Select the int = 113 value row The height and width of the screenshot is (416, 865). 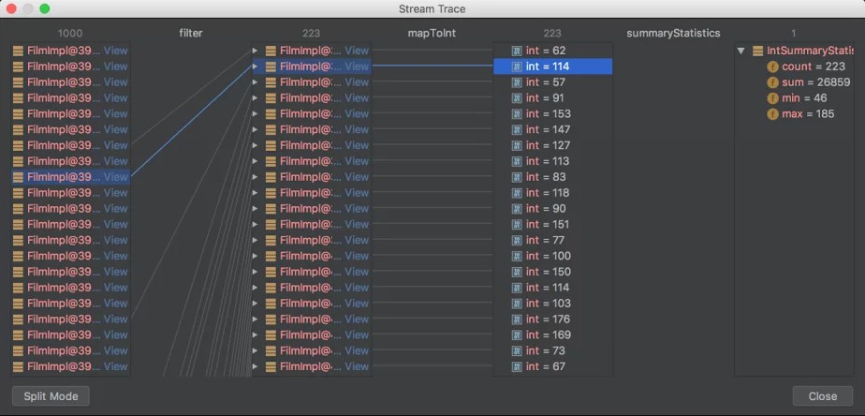552,161
